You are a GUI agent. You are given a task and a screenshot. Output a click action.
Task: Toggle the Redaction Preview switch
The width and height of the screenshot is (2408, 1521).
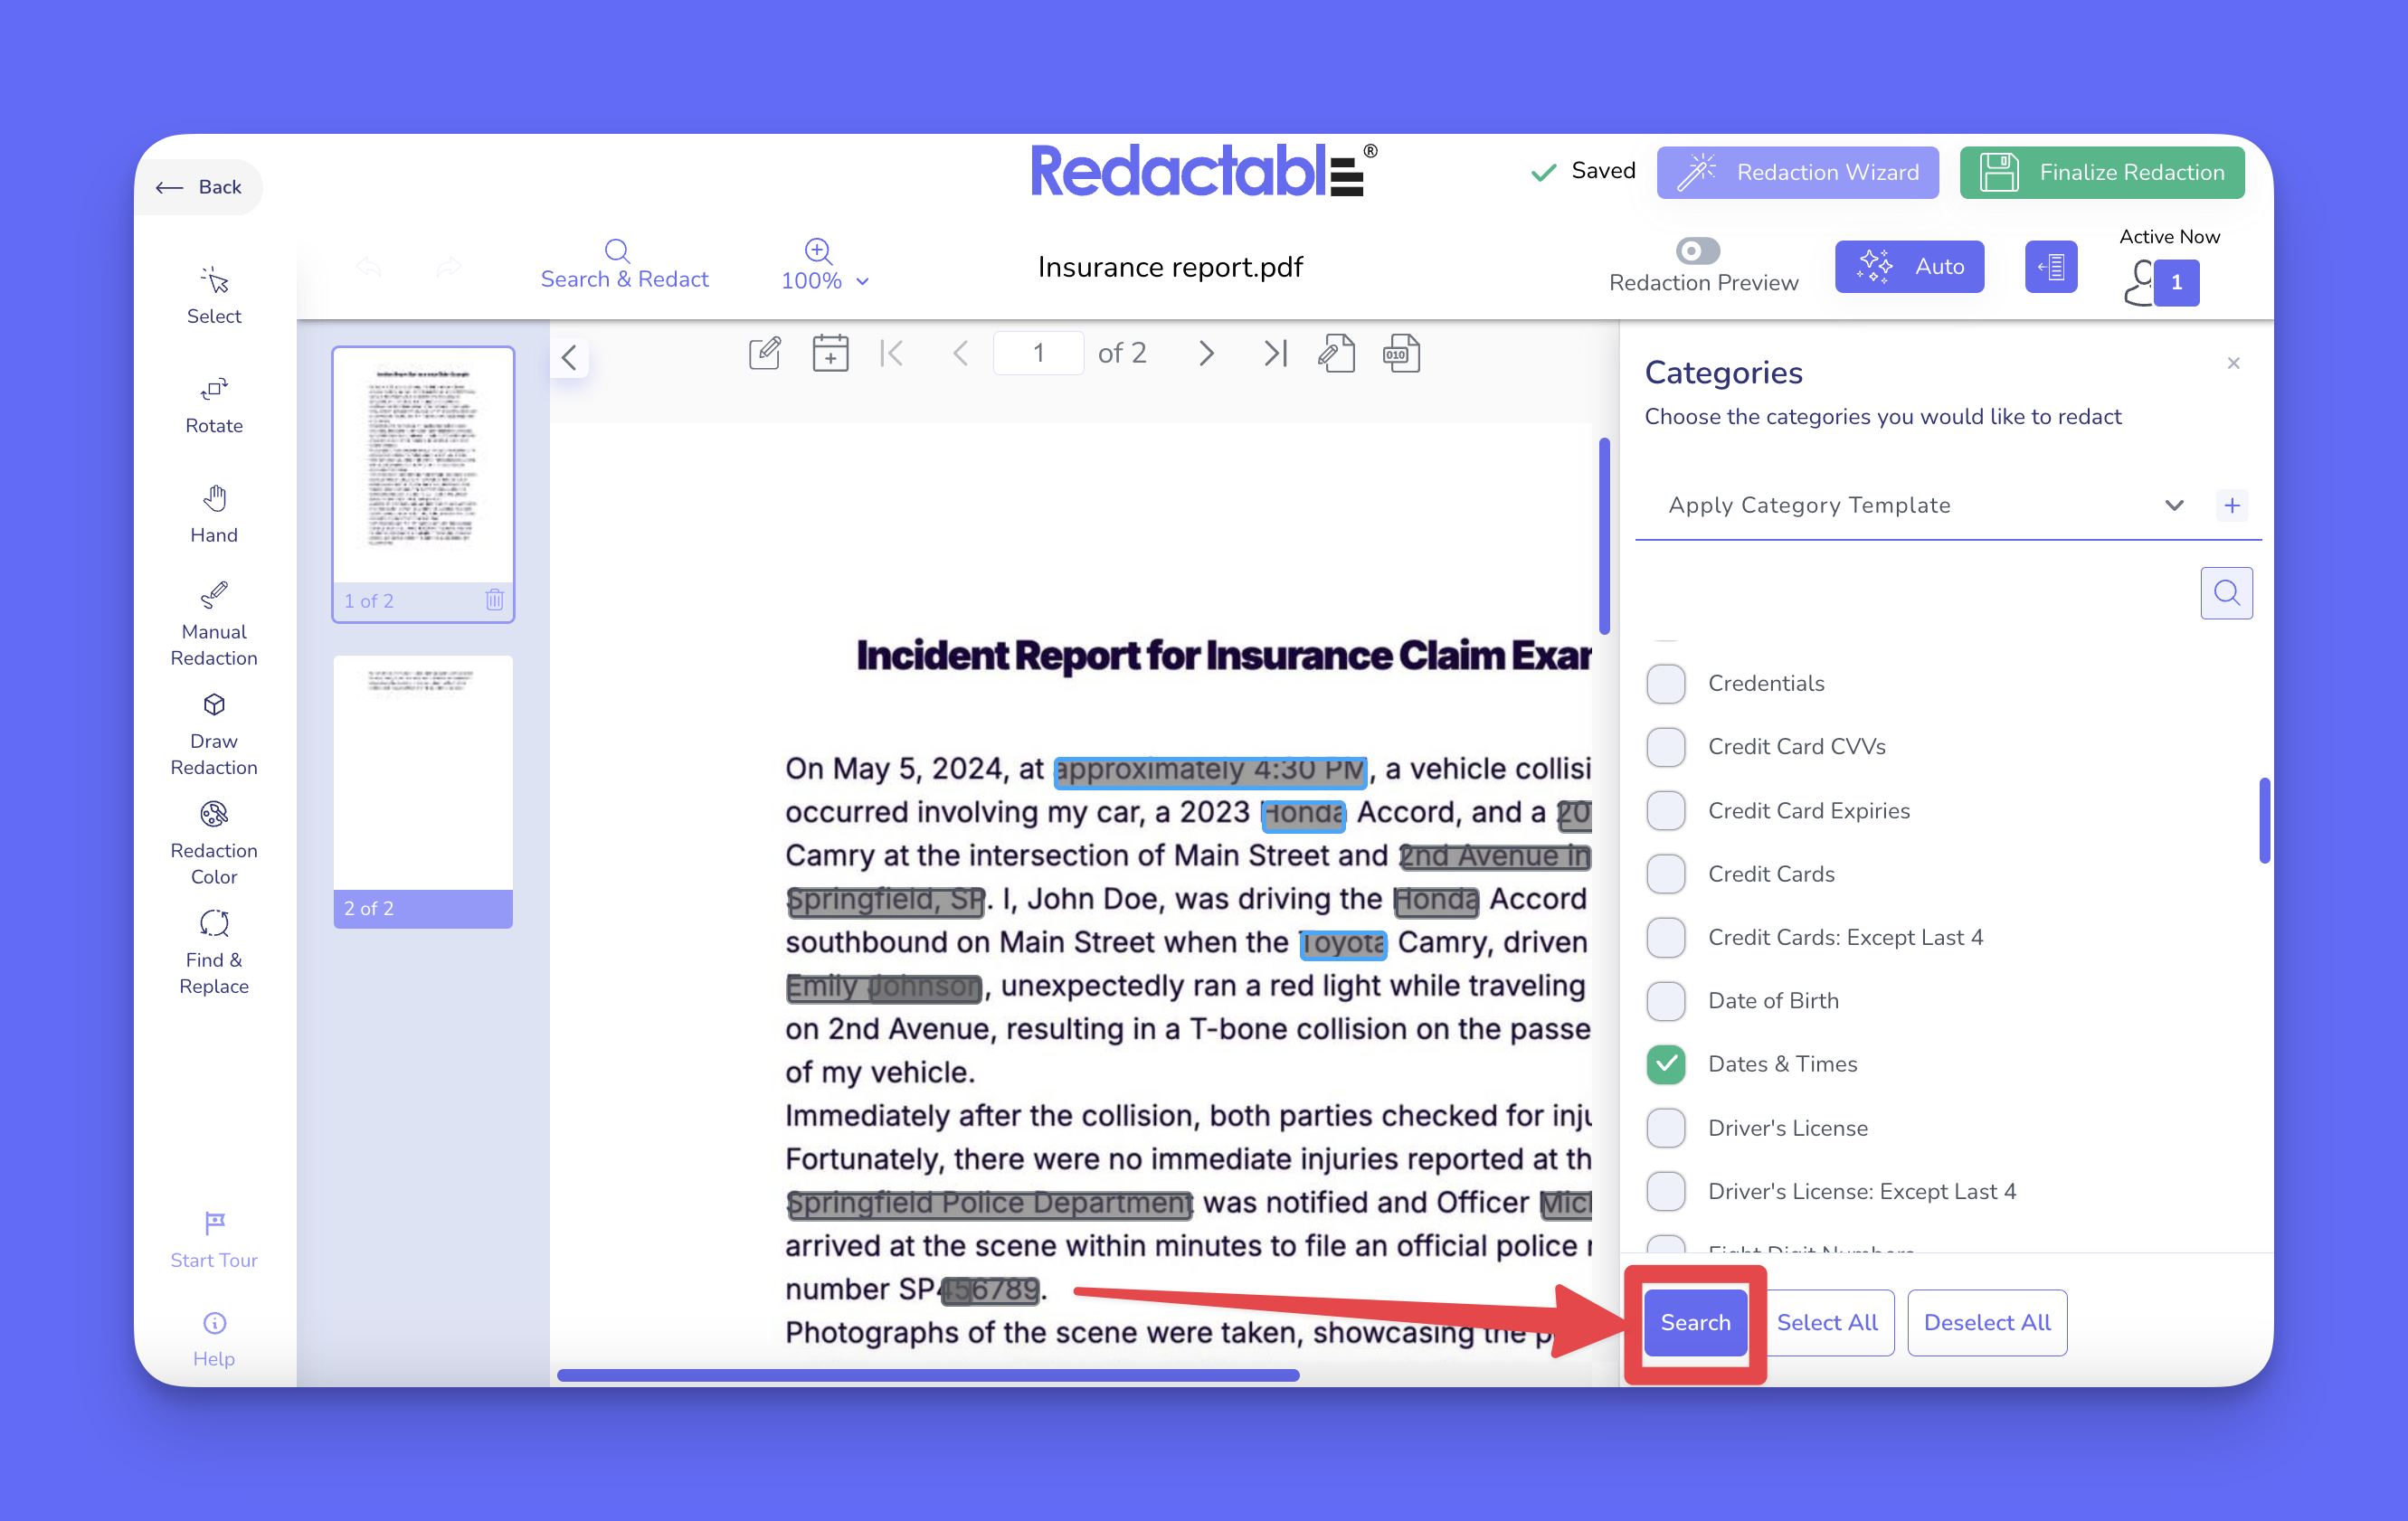point(1697,250)
